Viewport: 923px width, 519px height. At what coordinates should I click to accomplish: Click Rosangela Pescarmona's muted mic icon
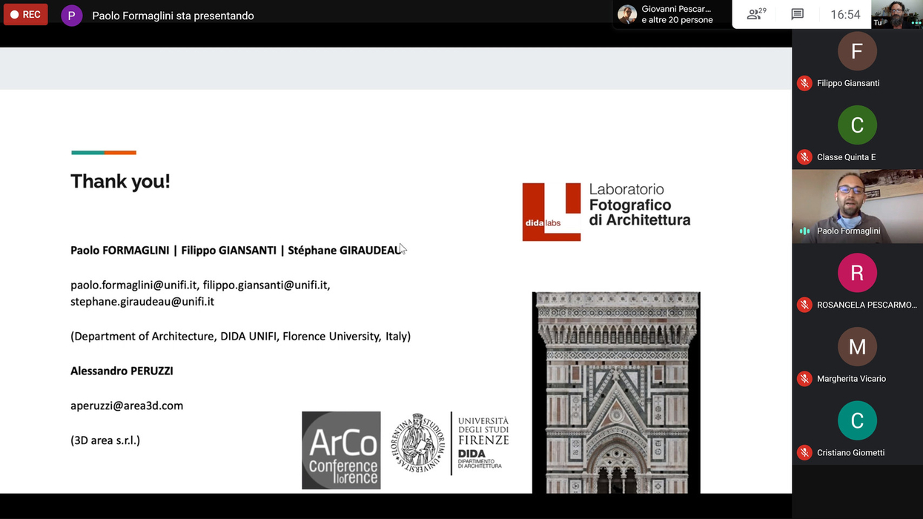[804, 305]
